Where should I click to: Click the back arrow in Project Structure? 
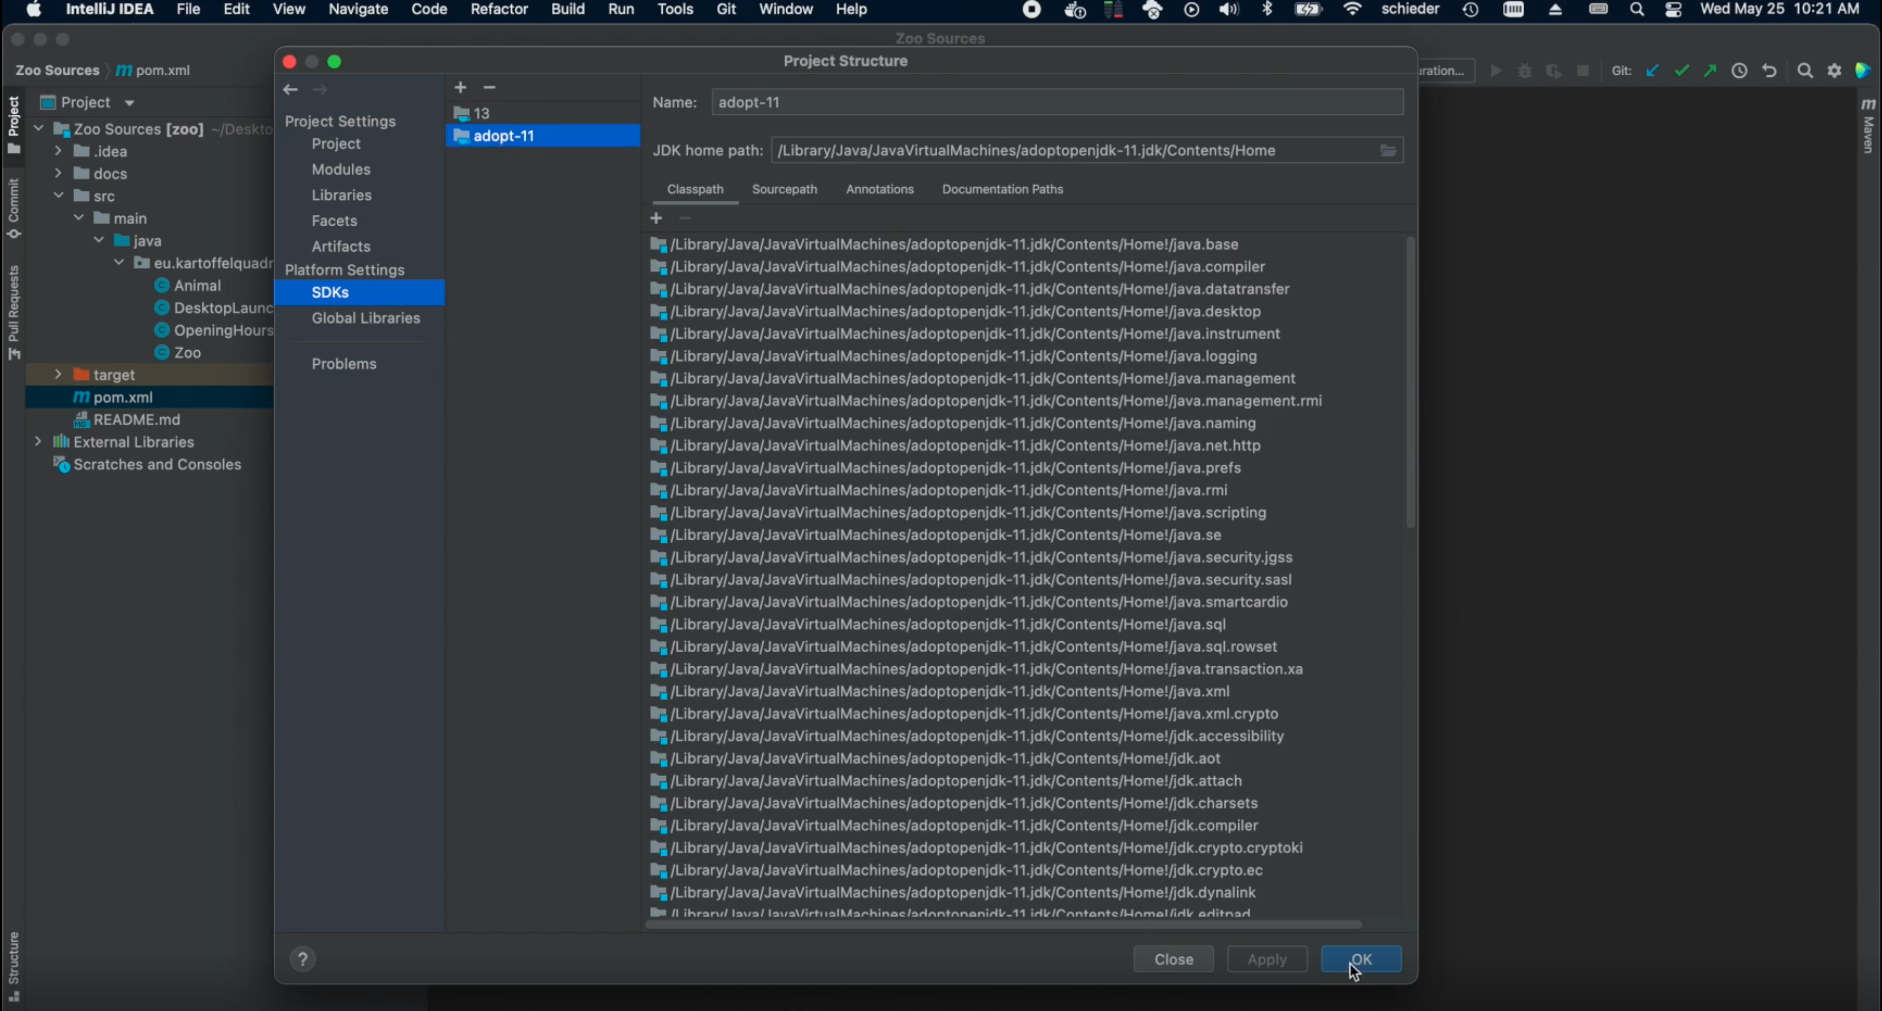[290, 89]
